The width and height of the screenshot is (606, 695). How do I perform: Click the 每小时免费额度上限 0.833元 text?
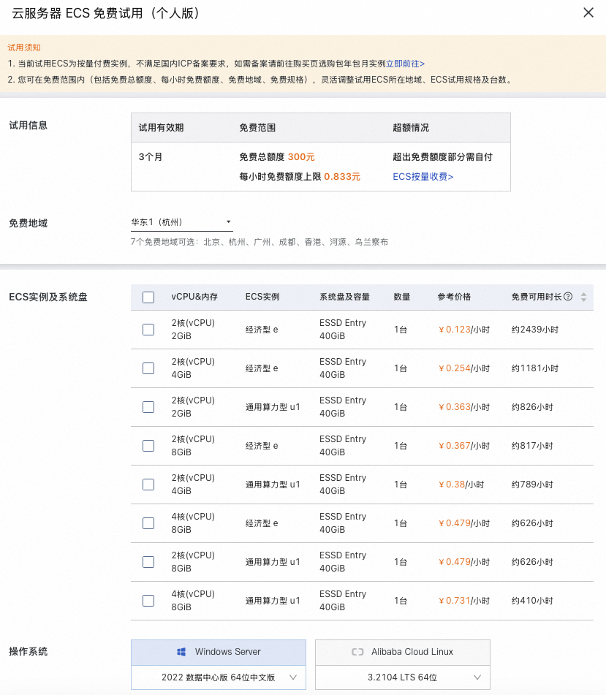click(x=300, y=176)
